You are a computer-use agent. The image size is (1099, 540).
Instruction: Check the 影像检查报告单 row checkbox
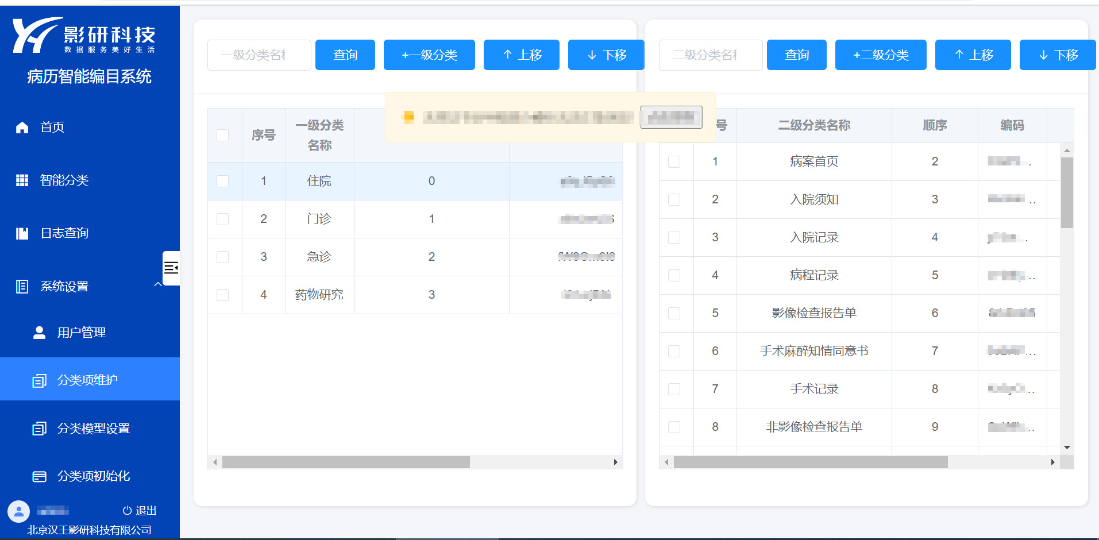pos(674,313)
